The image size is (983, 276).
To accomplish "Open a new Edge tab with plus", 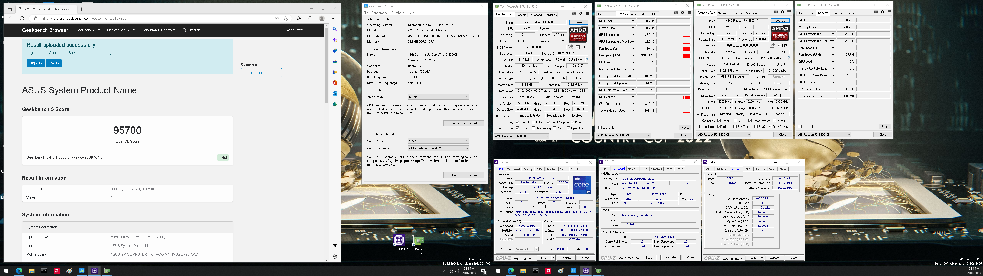I will tap(81, 9).
